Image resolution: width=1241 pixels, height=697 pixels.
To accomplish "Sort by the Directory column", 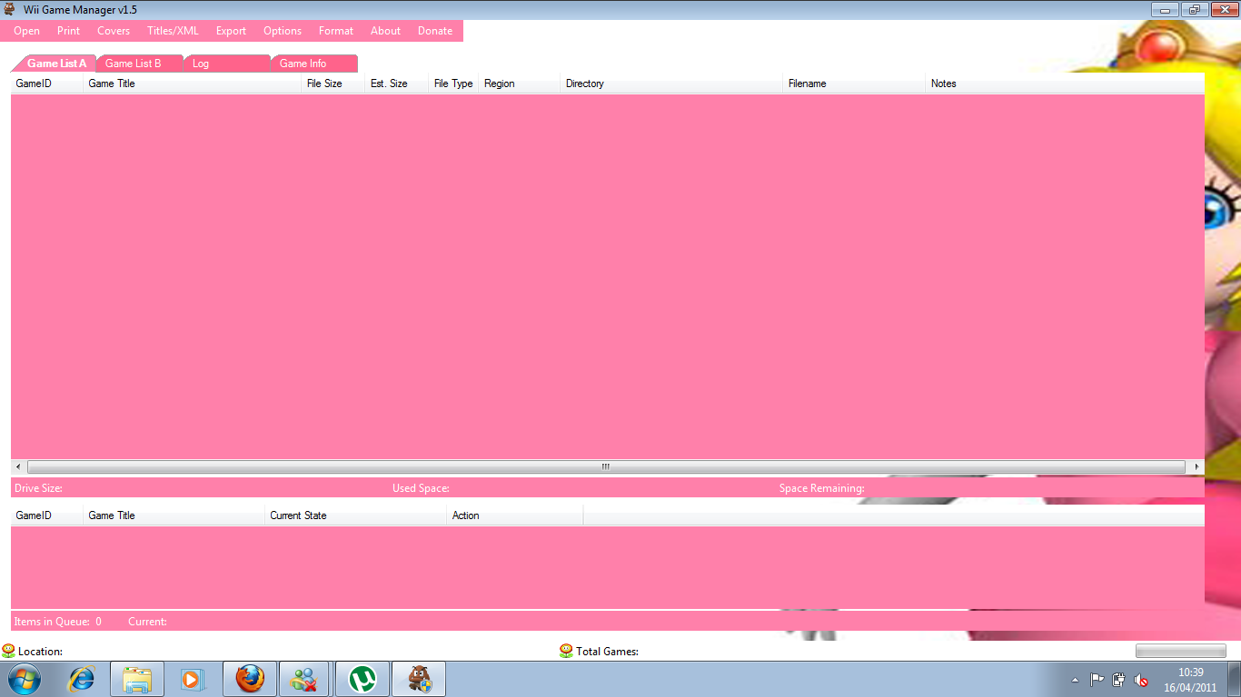I will (x=671, y=83).
